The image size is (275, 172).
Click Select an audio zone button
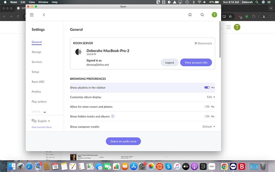pos(123,141)
